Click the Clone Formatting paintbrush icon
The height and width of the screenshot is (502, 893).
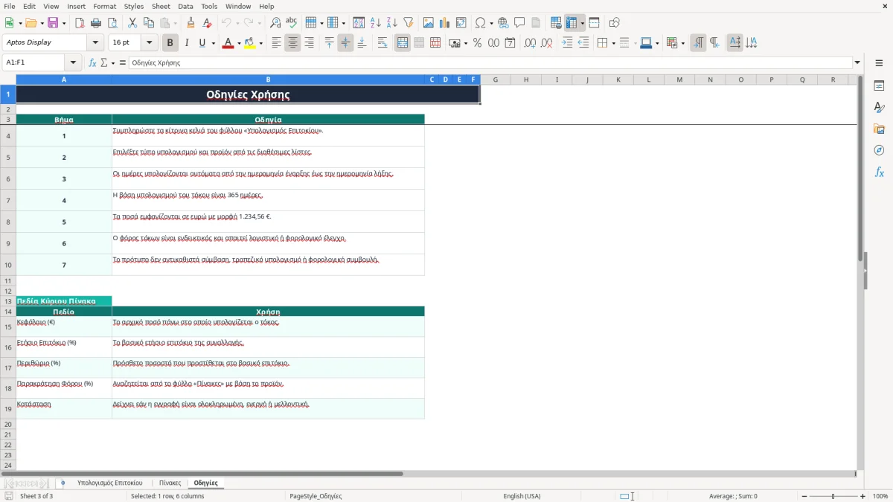coord(191,23)
